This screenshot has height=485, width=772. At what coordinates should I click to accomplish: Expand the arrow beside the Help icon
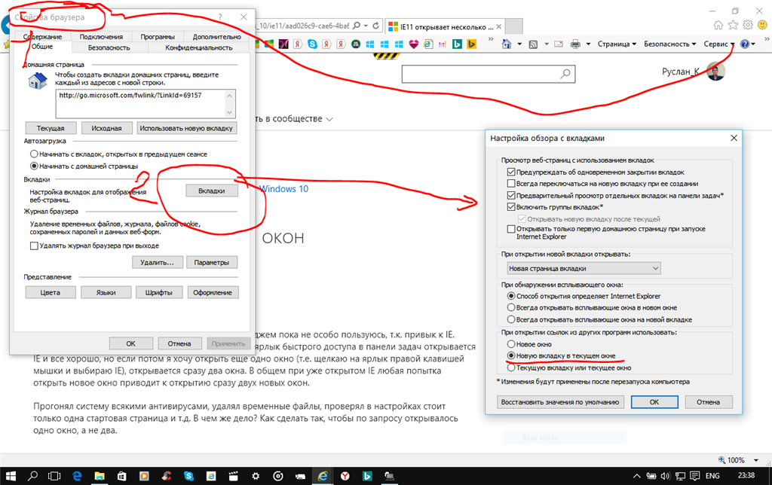[x=753, y=44]
